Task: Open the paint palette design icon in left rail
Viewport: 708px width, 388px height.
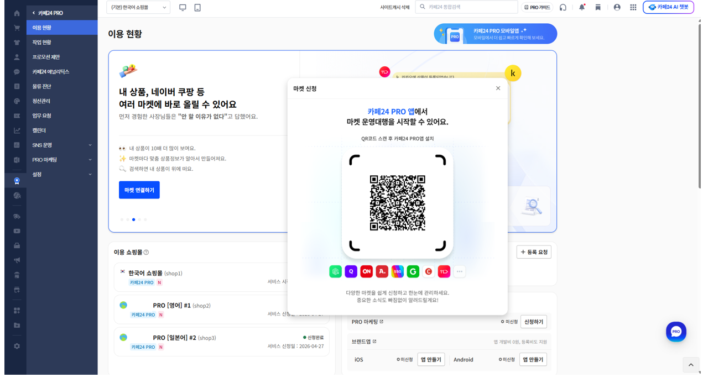Action: pyautogui.click(x=17, y=101)
